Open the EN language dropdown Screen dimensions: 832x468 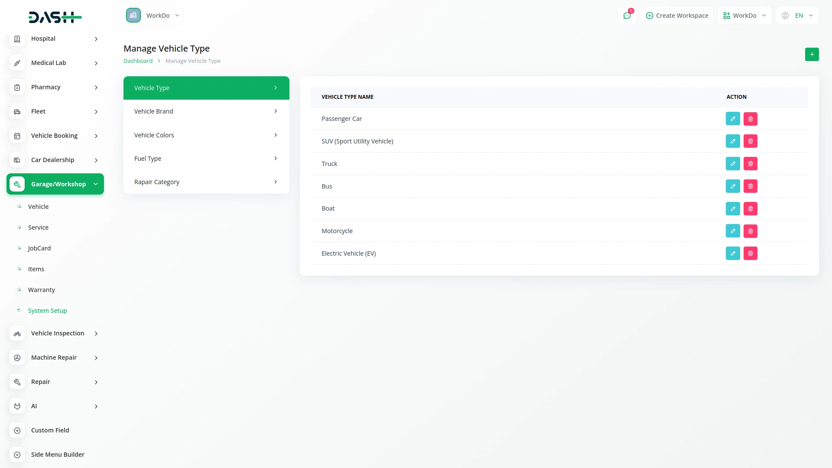tap(797, 16)
